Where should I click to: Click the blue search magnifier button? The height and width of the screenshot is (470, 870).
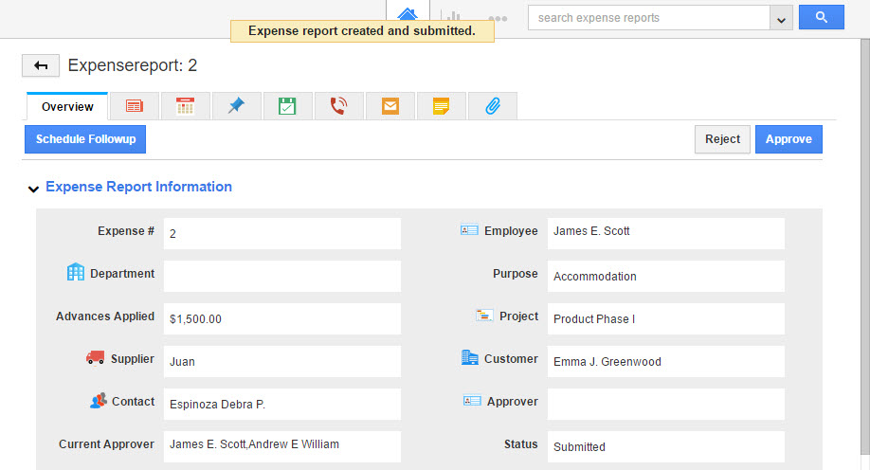[x=821, y=17]
